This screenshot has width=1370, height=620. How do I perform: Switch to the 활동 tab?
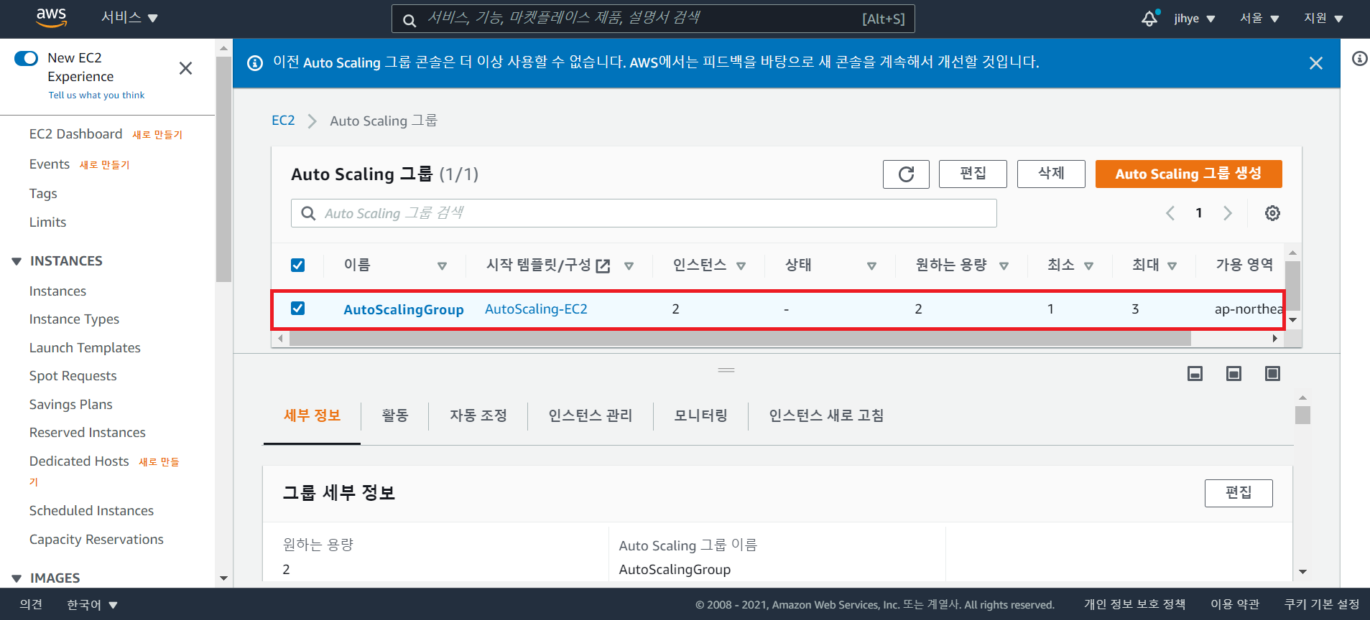[395, 415]
